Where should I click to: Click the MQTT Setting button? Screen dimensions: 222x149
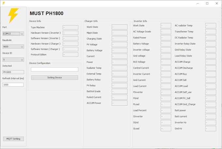point(13,139)
